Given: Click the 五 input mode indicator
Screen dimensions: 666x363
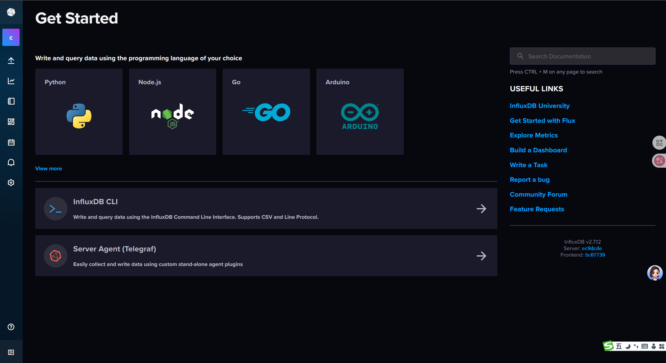Looking at the screenshot, I should [619, 346].
